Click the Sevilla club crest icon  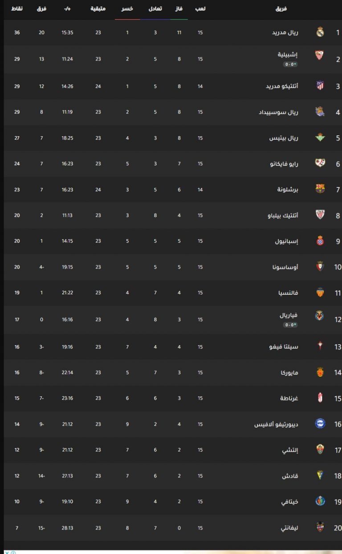pos(320,55)
